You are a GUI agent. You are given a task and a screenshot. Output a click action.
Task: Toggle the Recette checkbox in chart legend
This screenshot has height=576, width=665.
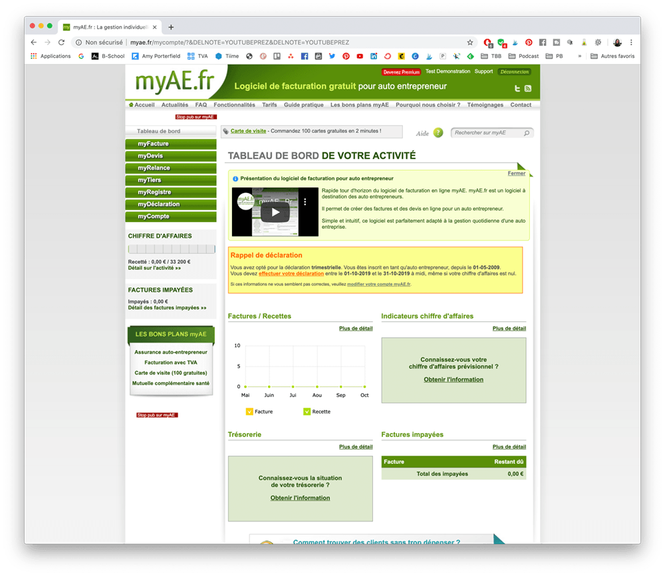click(307, 412)
